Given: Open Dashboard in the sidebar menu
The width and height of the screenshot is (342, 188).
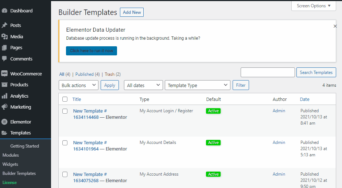Looking at the screenshot, I should [x=22, y=11].
